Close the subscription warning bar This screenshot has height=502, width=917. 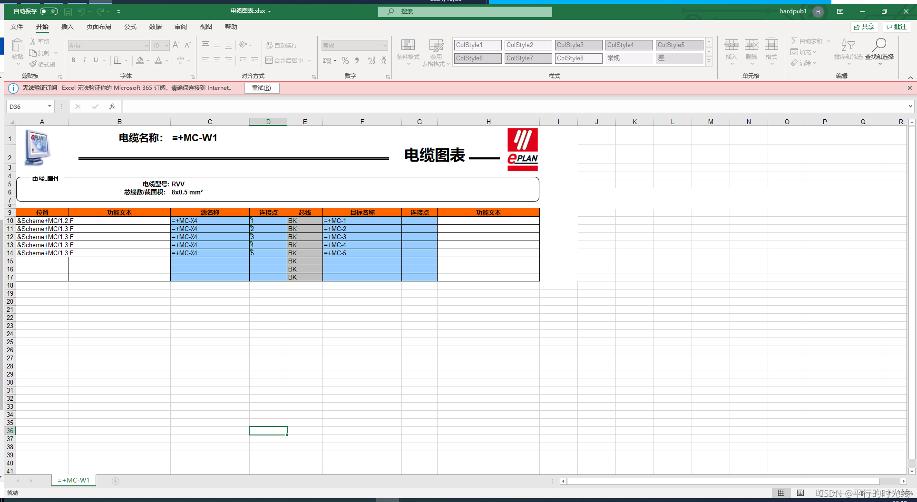[909, 88]
